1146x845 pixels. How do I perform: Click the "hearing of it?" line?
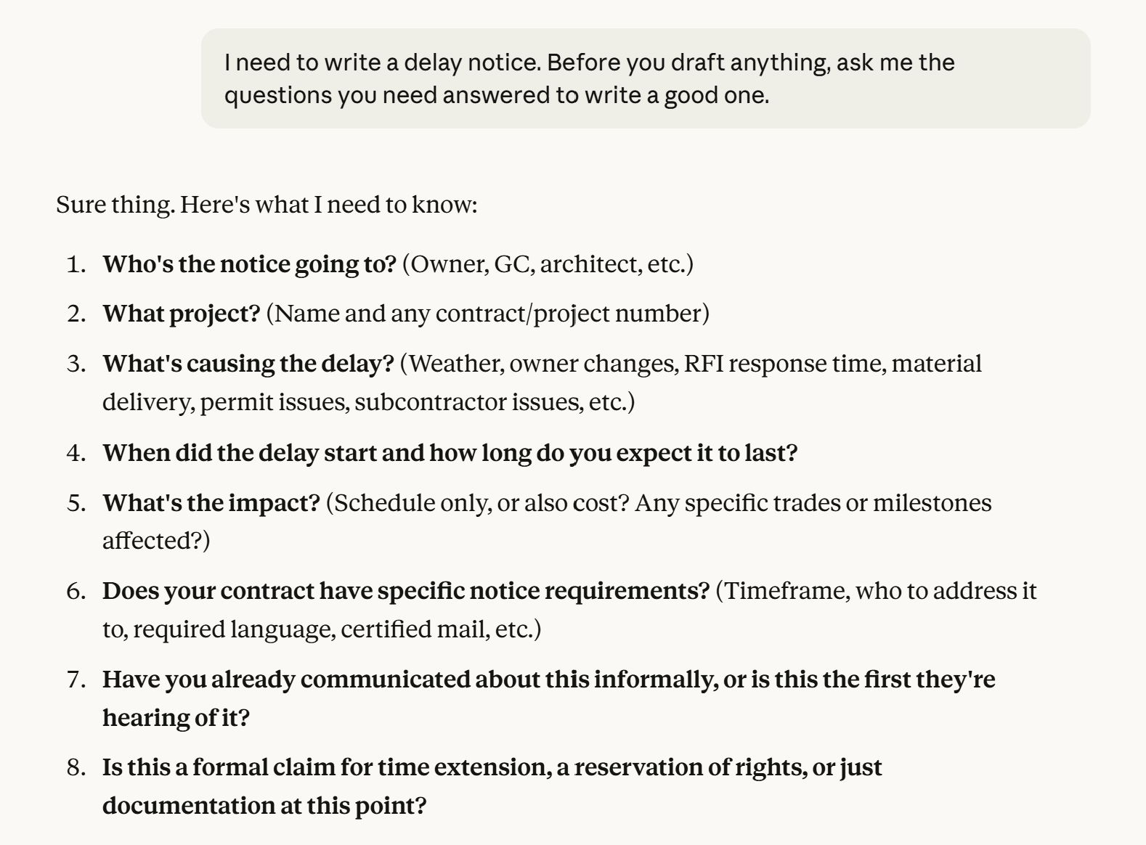tap(176, 718)
